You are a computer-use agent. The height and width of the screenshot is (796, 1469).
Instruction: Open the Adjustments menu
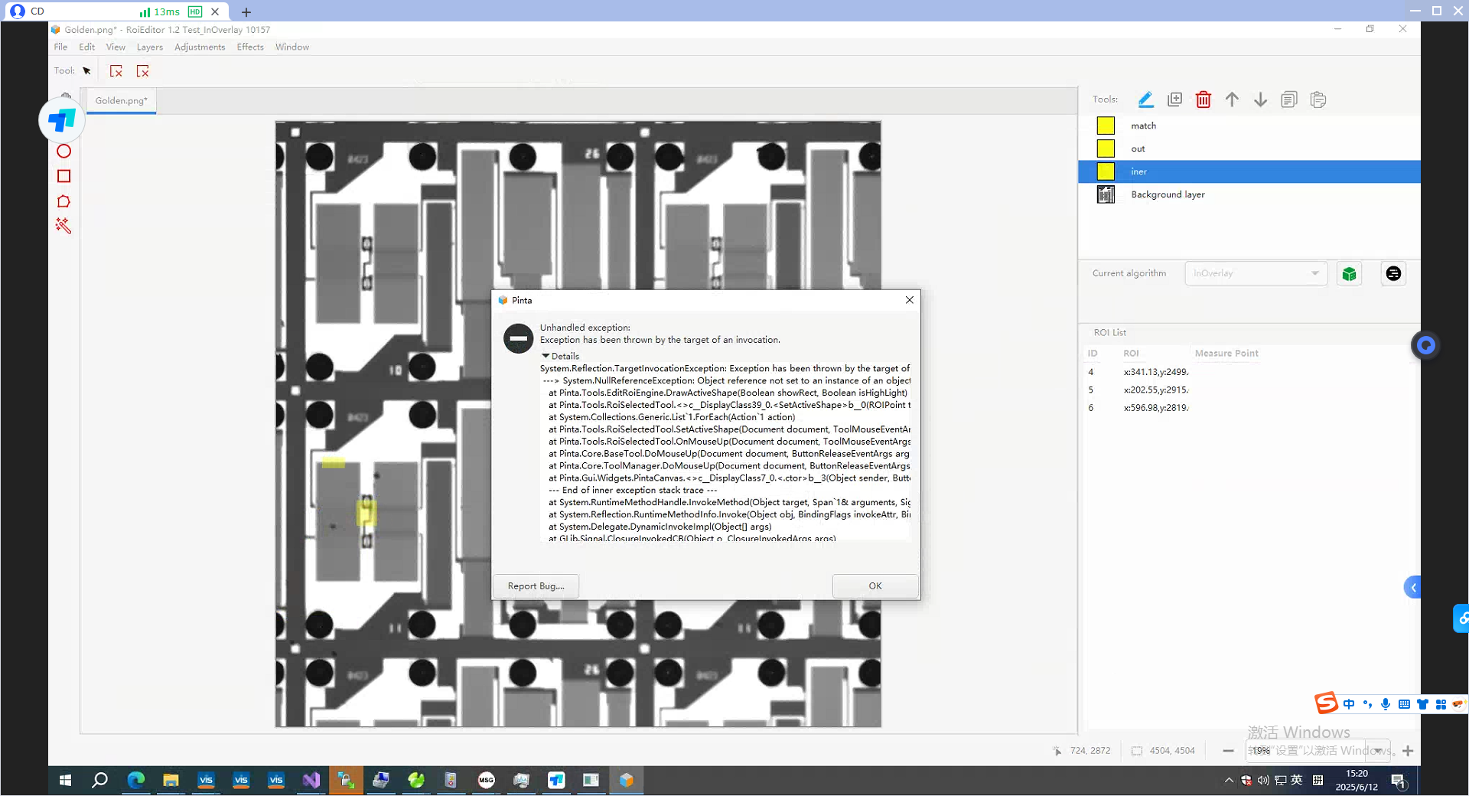tap(200, 47)
